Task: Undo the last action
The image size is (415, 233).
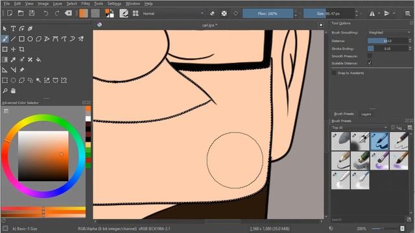Action: 46,13
